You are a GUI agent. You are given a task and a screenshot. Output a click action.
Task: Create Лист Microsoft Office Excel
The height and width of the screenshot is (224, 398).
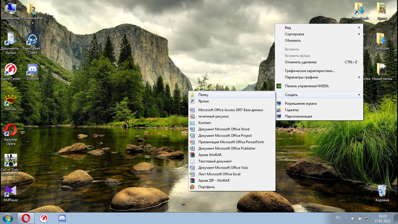pyautogui.click(x=232, y=174)
